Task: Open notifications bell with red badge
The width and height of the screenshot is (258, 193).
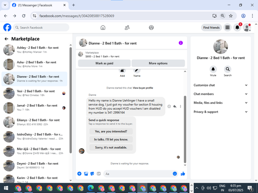Action: pyautogui.click(x=237, y=27)
